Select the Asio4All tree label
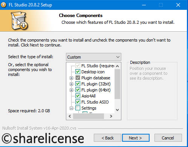 pyautogui.click(x=89, y=96)
